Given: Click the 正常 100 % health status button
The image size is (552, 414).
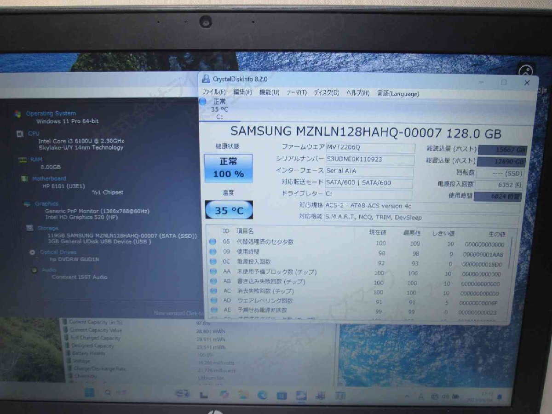Looking at the screenshot, I should tap(229, 168).
